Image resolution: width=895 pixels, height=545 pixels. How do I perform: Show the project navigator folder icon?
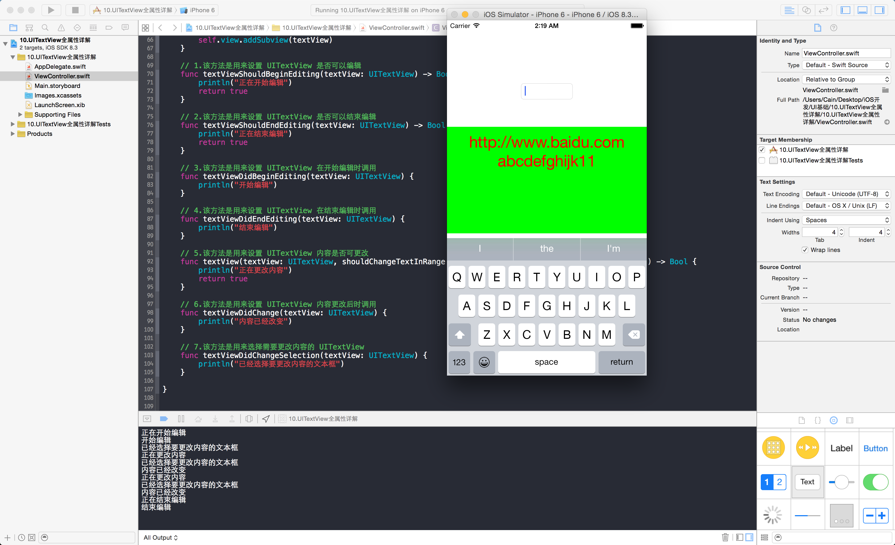pyautogui.click(x=13, y=28)
